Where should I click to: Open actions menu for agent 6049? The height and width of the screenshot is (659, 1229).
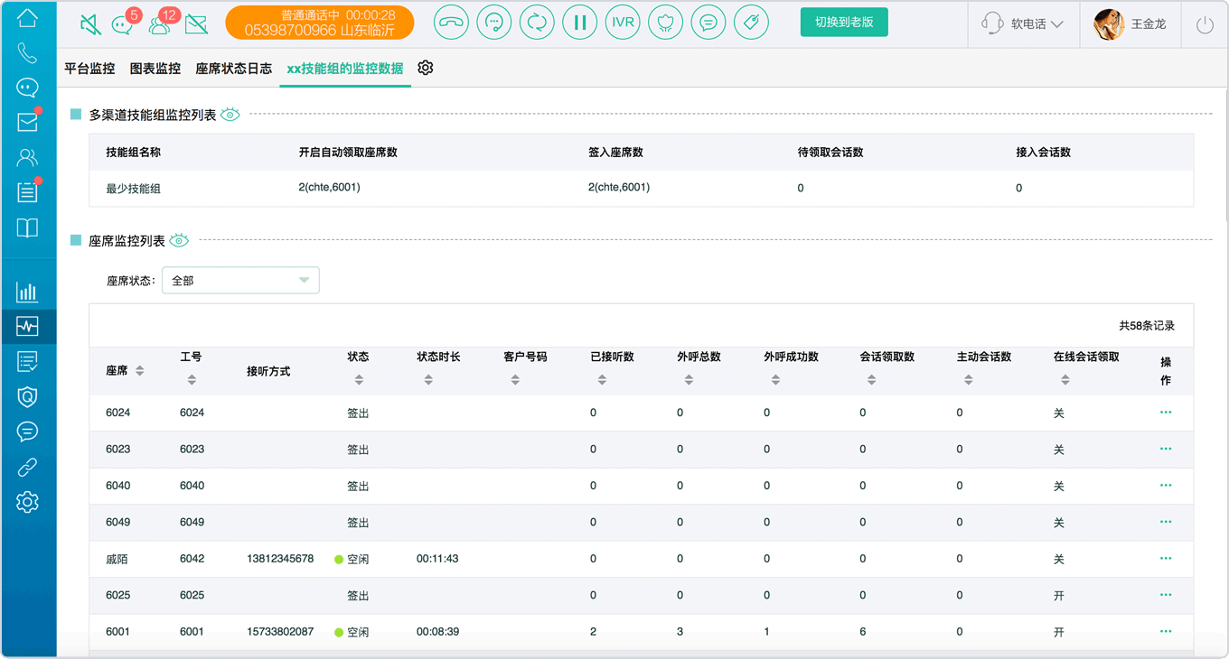point(1166,522)
